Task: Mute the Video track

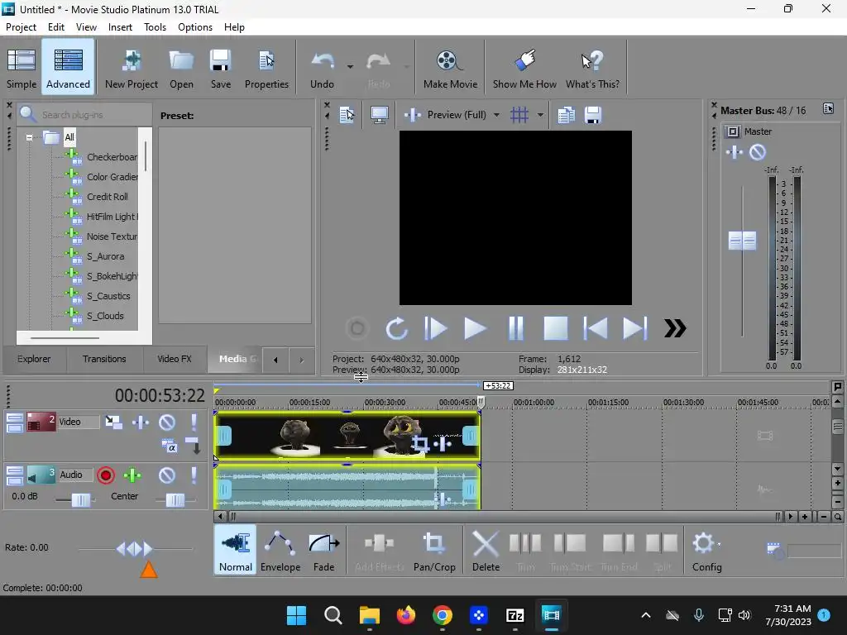Action: tap(167, 422)
